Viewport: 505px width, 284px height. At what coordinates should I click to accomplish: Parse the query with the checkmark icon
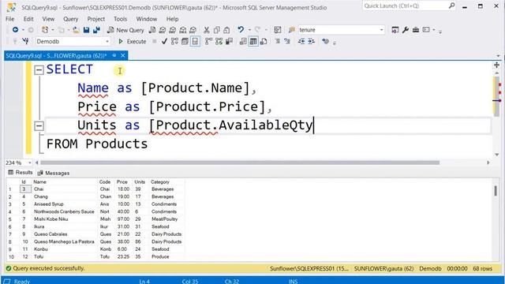pyautogui.click(x=164, y=41)
